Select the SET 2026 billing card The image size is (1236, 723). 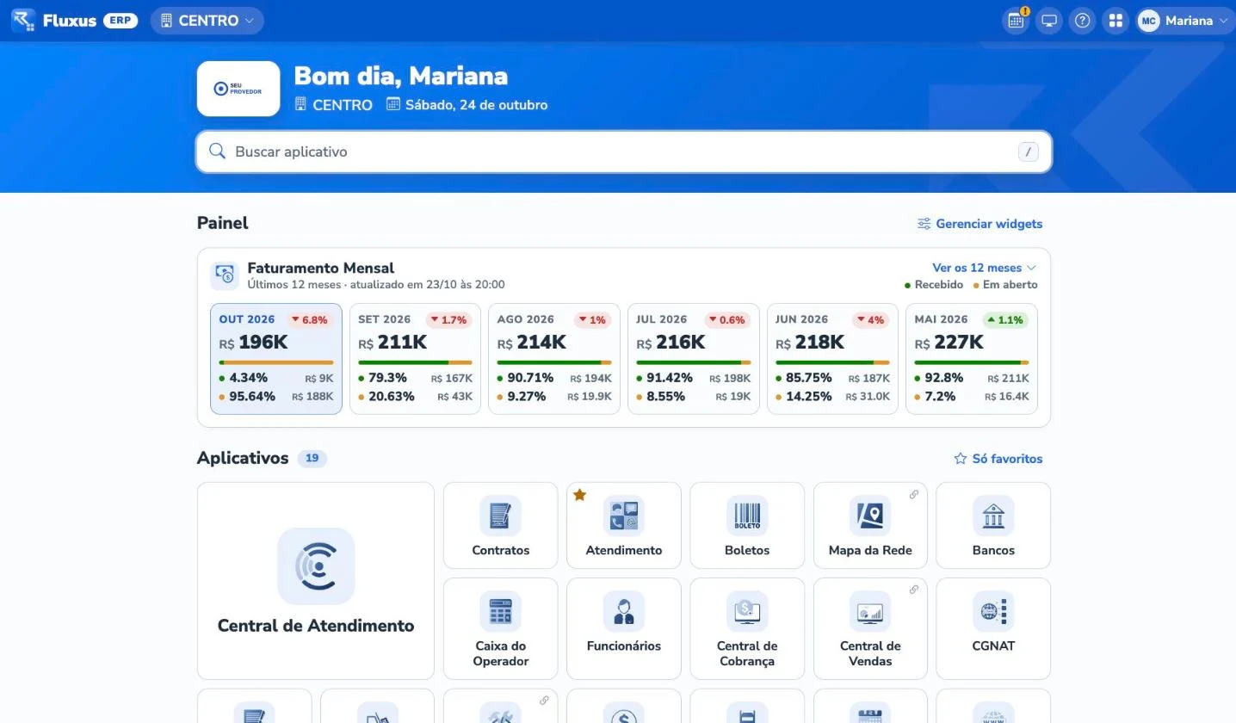coord(415,359)
